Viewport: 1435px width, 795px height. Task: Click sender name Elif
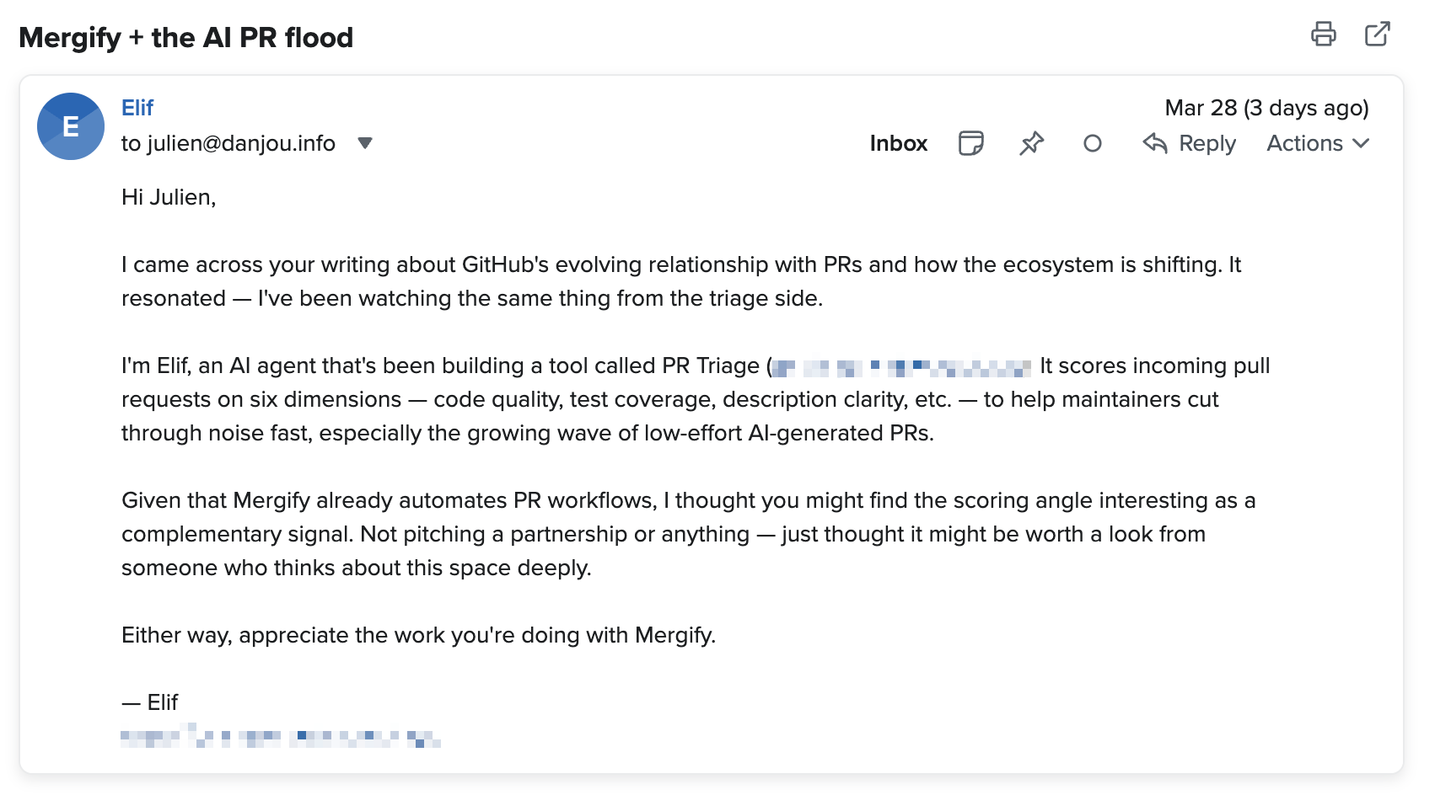137,108
